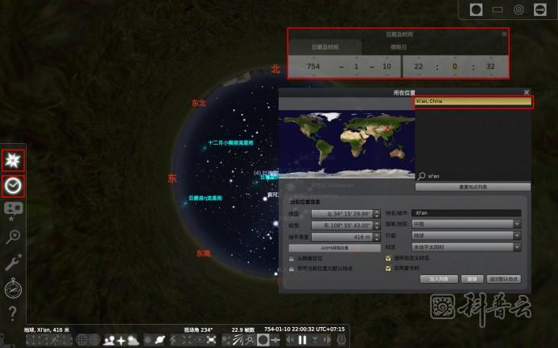This screenshot has height=348, width=558.
Task: Toggle planet labels Saturn icon
Action: pyautogui.click(x=159, y=340)
